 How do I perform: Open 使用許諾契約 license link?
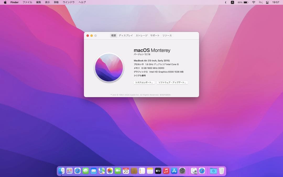165,95
